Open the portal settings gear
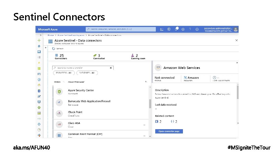This screenshot has height=155, width=277. tap(183, 29)
